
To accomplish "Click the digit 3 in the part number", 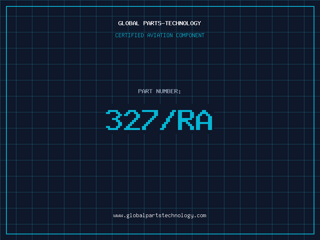I will click(x=114, y=120).
